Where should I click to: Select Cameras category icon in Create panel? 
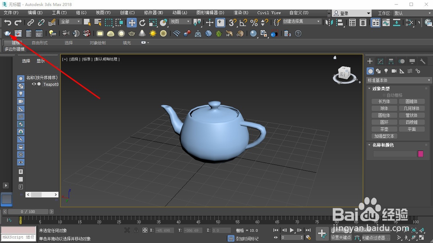(x=394, y=71)
